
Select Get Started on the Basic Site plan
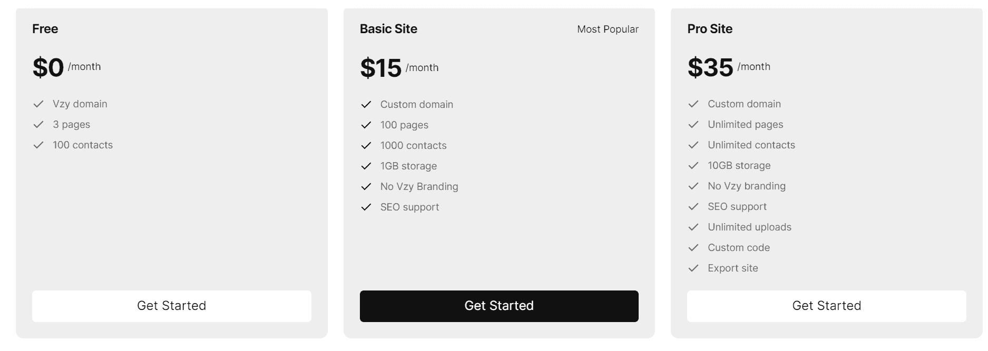click(x=499, y=306)
